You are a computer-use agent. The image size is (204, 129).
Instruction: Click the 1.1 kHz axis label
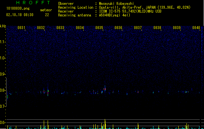click(x=3, y=42)
